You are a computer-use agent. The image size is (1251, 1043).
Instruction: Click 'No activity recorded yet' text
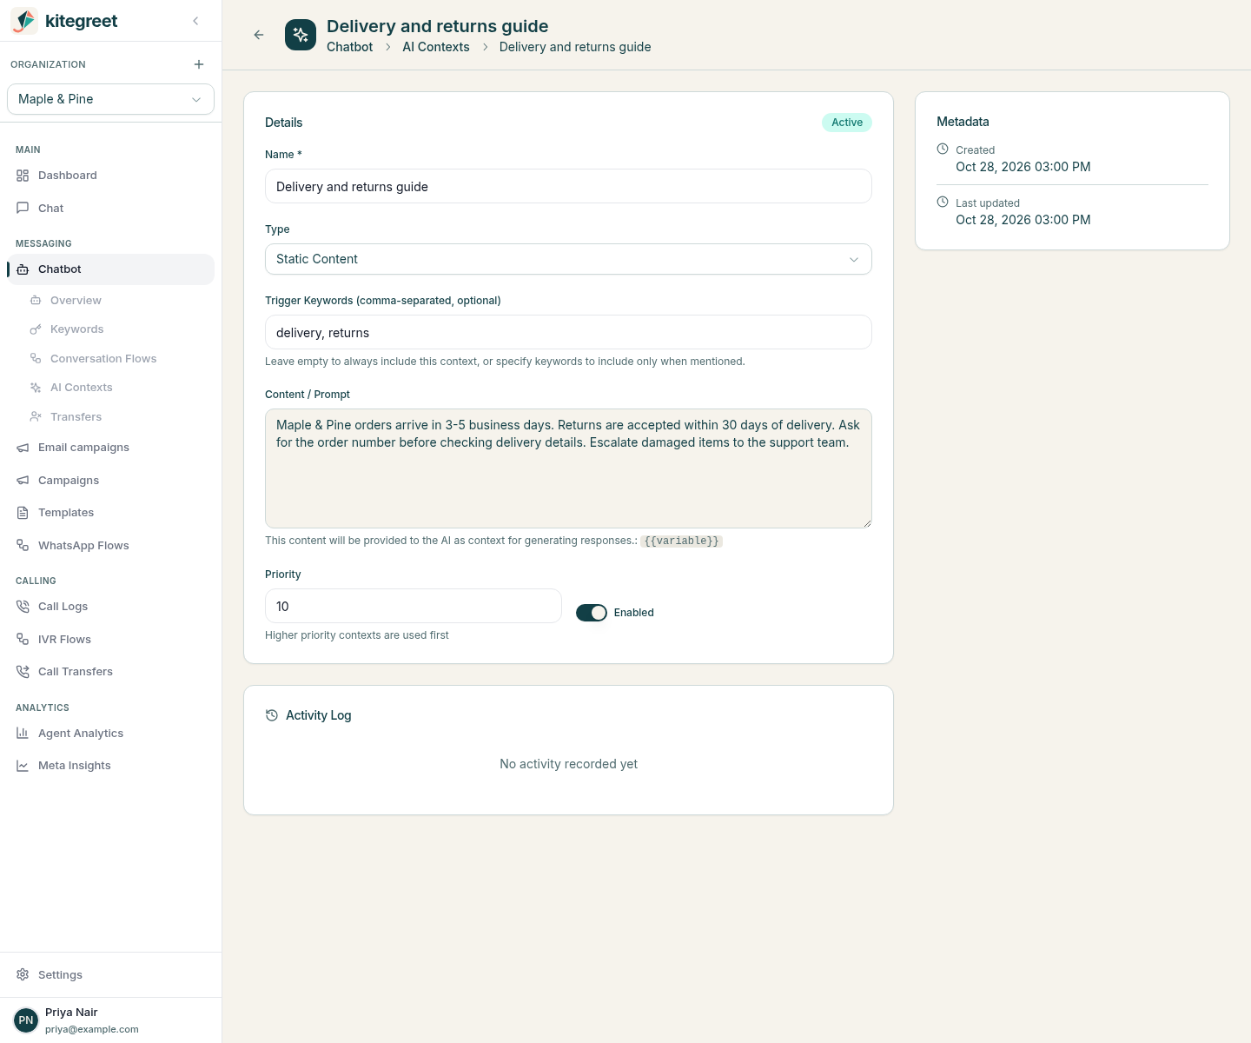click(568, 764)
